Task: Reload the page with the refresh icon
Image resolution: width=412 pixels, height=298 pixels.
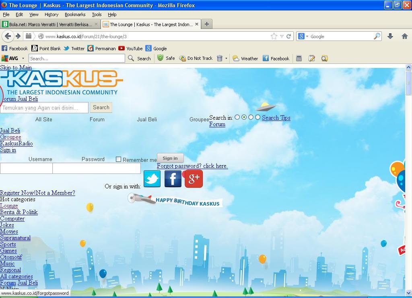Action: [288, 36]
